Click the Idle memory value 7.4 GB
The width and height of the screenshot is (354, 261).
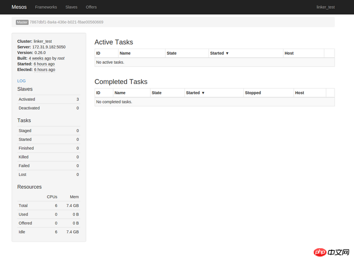click(x=73, y=232)
